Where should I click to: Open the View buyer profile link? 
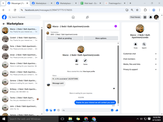click(x=89, y=72)
